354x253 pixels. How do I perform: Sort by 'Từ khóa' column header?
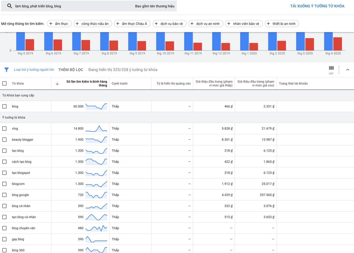pyautogui.click(x=18, y=83)
